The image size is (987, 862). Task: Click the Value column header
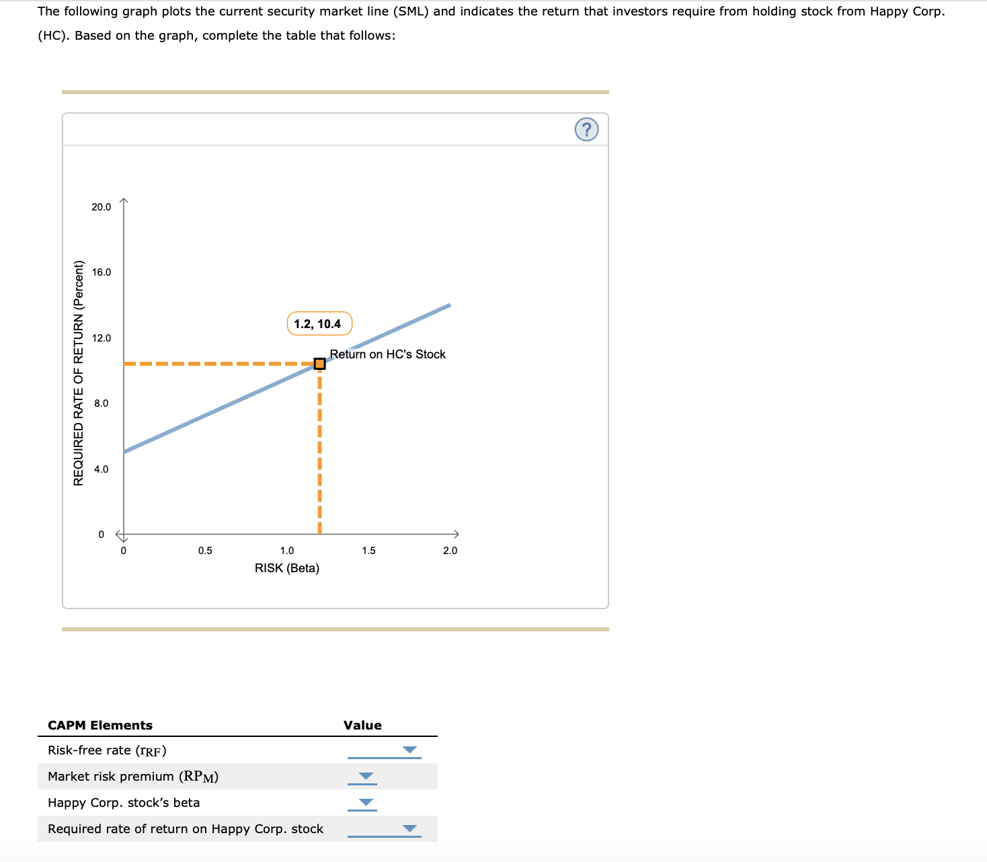coord(362,725)
